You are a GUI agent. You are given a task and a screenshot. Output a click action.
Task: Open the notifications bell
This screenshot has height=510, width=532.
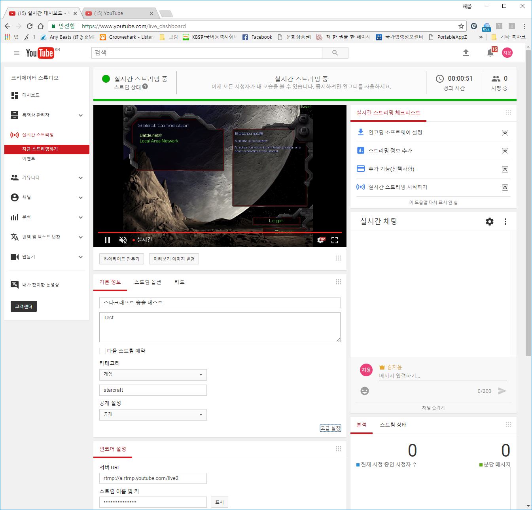(x=490, y=53)
